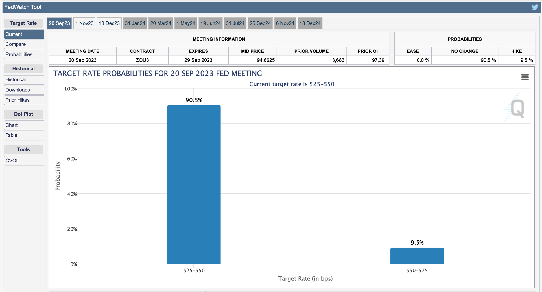Viewport: 542px width, 292px height.
Task: Select the 31 Jan24 tab
Action: [135, 23]
